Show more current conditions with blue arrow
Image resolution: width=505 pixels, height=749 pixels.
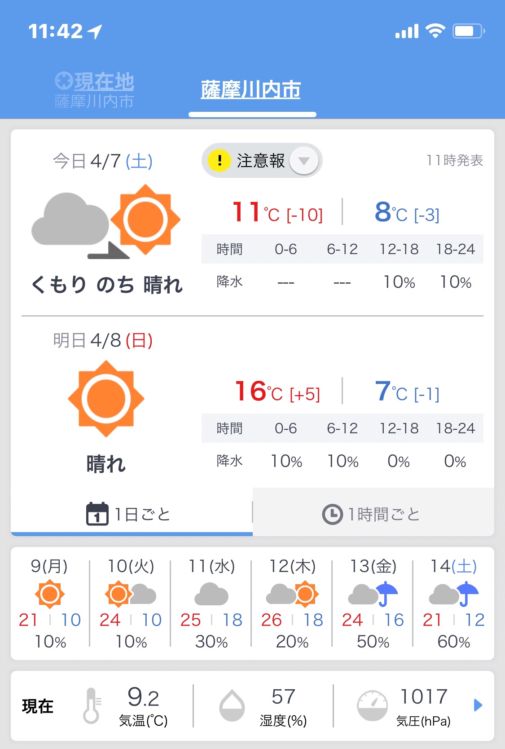click(478, 705)
